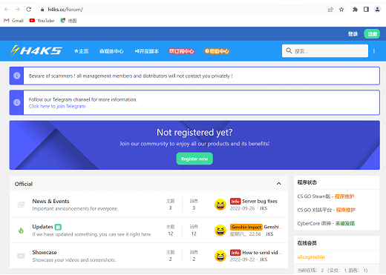This screenshot has height=275, width=386.
Task: Click 'CS:GO Steam版' status entry
Action: coord(326,196)
